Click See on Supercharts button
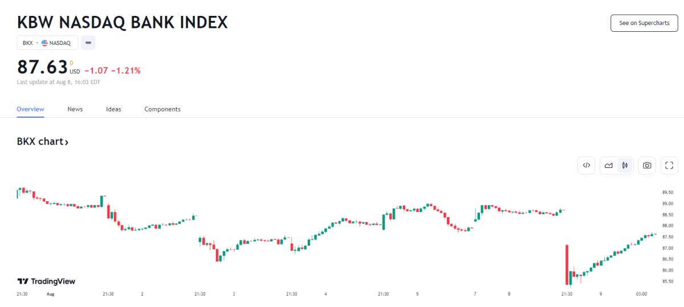This screenshot has width=684, height=307. 644,23
